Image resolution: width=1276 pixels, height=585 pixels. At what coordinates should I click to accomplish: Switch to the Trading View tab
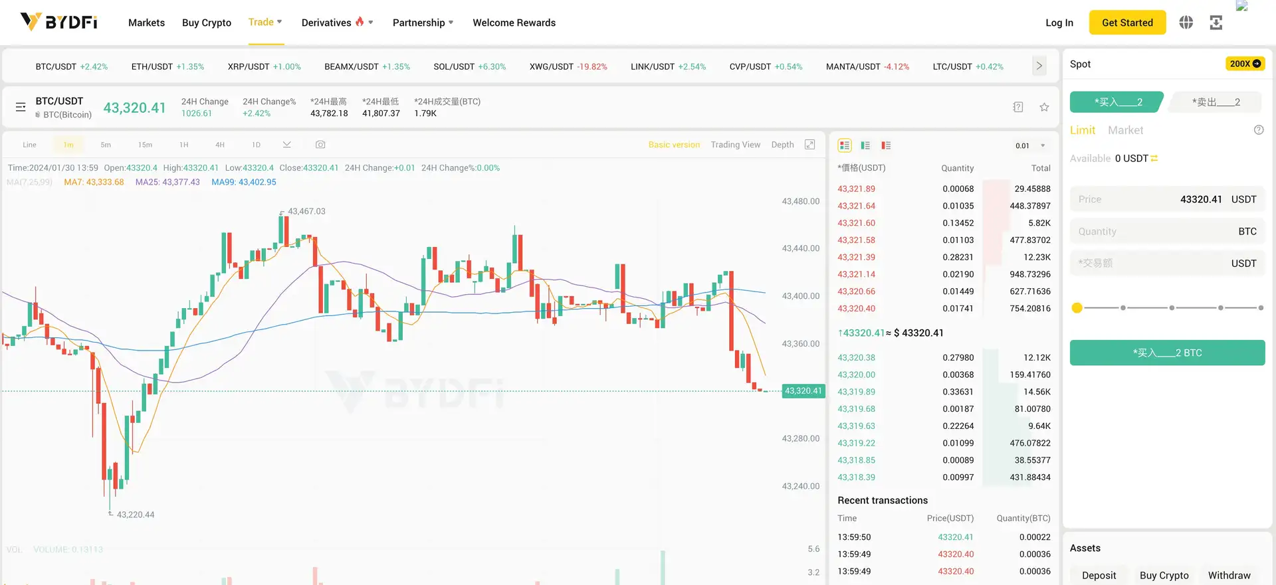(x=735, y=145)
